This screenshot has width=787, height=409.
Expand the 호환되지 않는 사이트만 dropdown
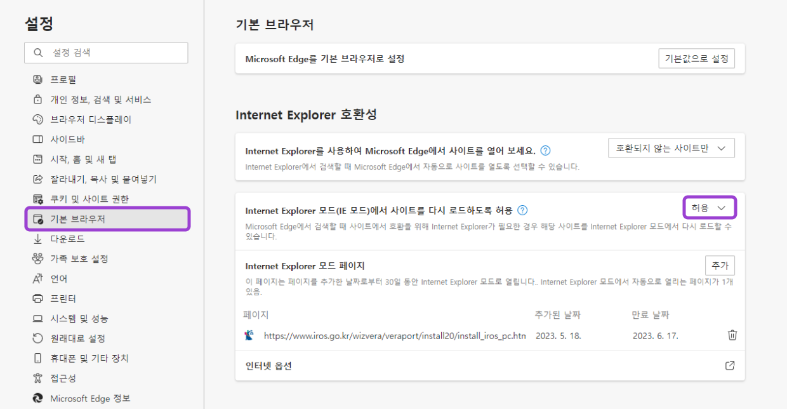pyautogui.click(x=671, y=147)
